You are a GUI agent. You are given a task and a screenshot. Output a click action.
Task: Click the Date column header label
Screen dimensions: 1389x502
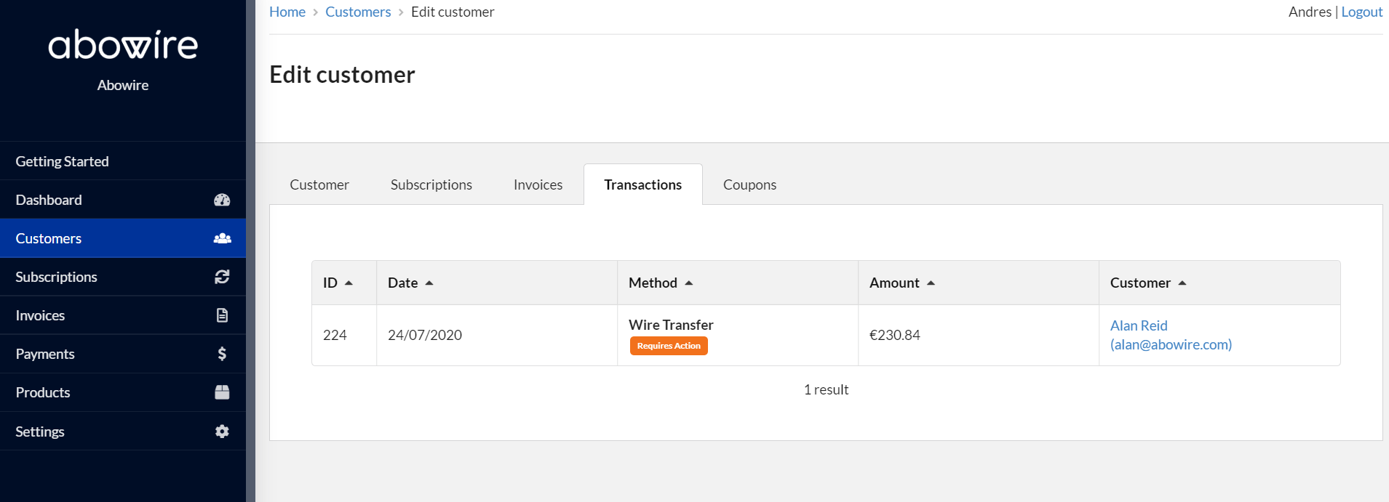[x=402, y=283]
